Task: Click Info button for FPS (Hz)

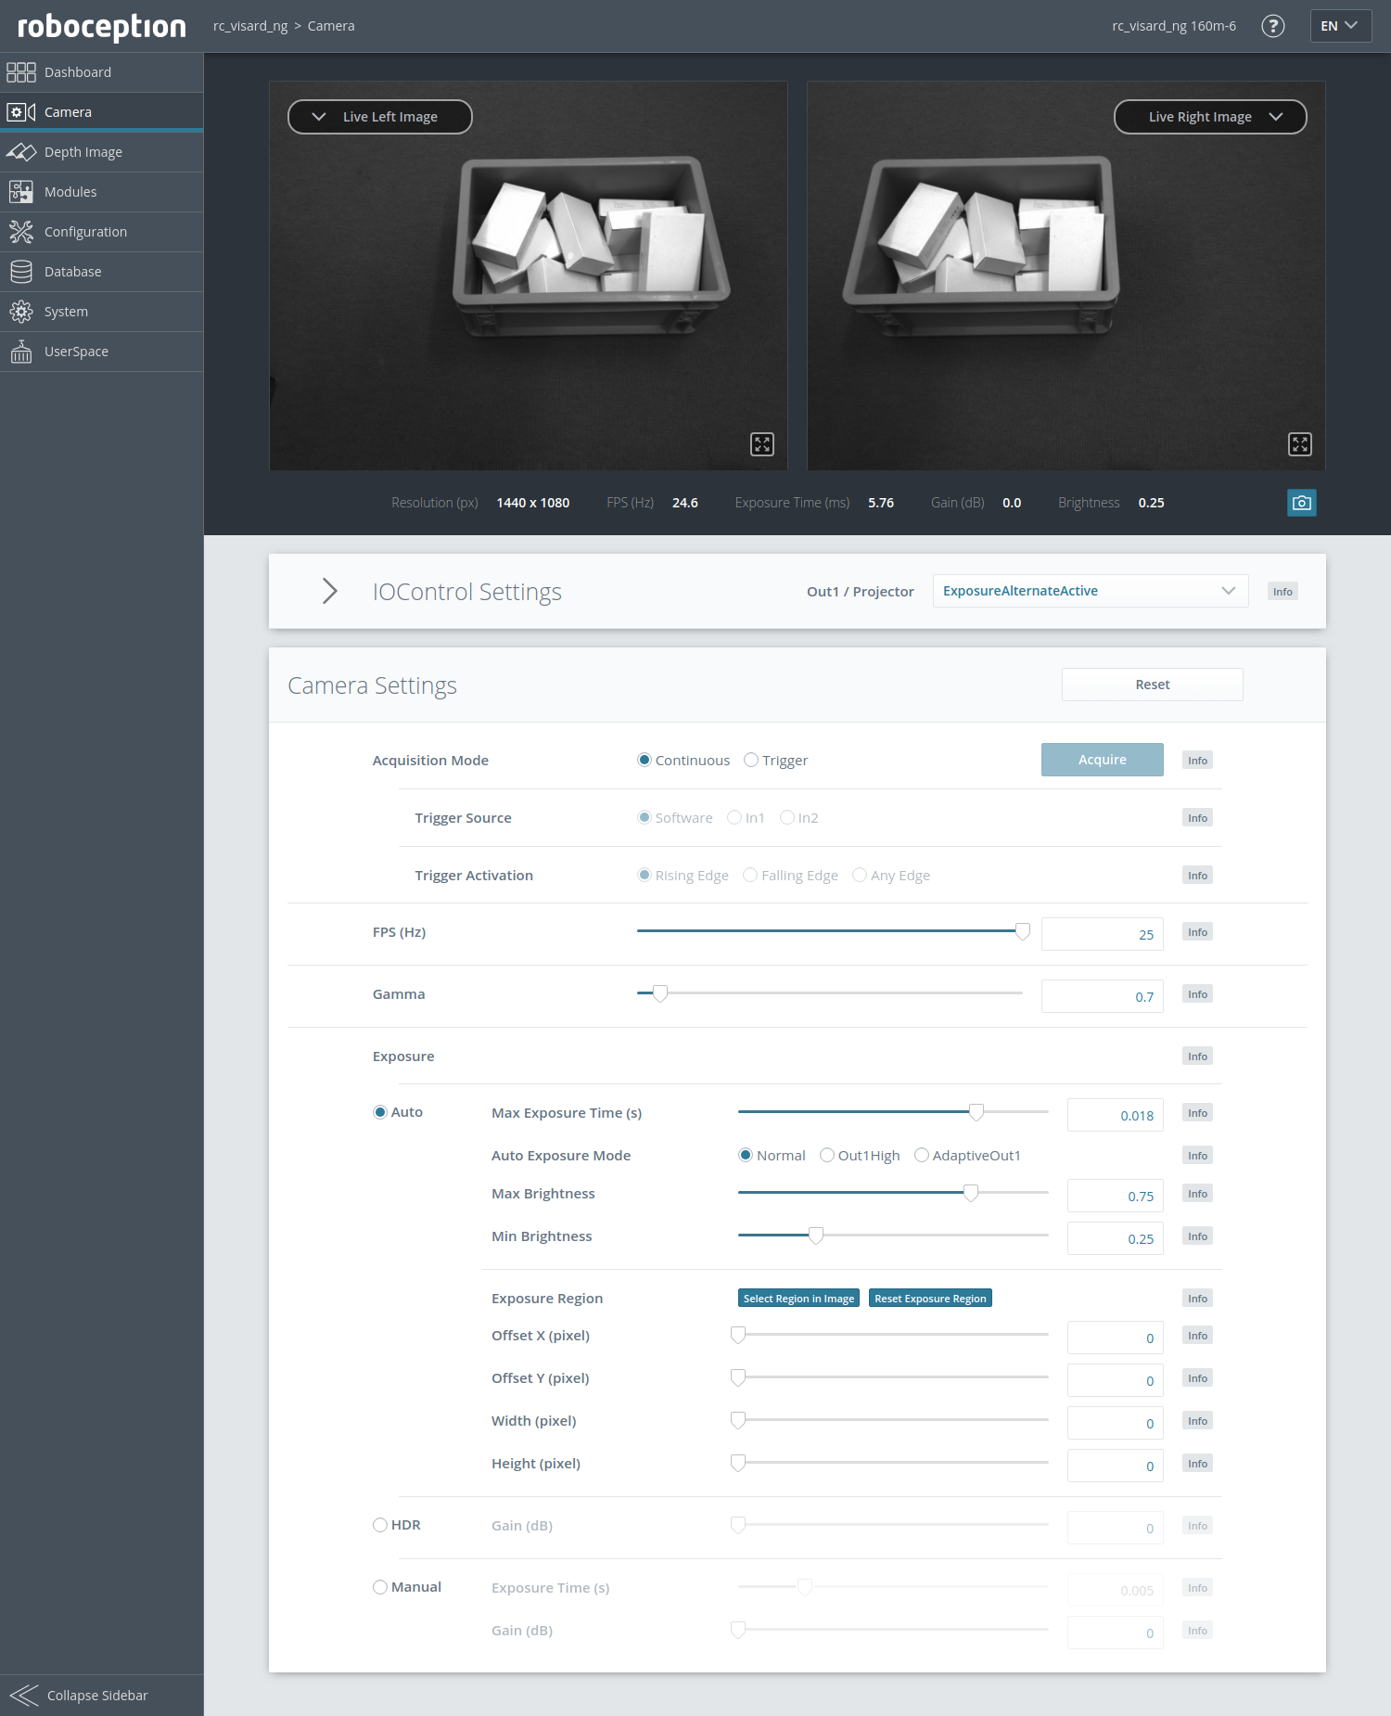Action: point(1198,932)
